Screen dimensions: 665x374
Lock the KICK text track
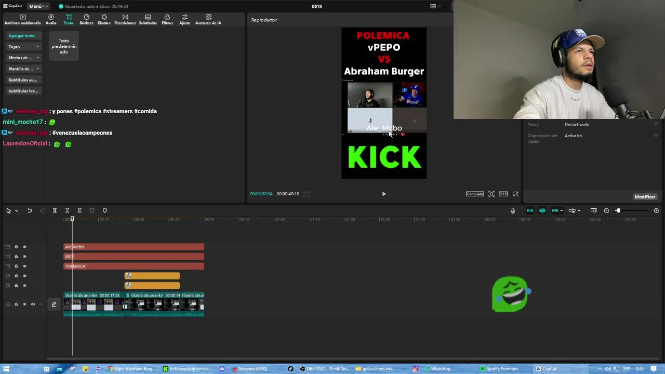coord(16,257)
